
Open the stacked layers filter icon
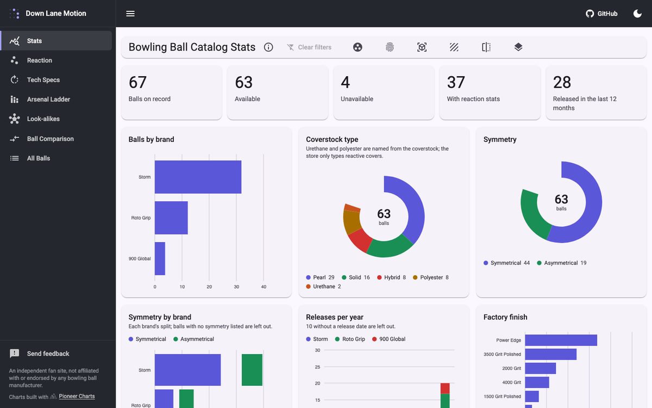click(x=518, y=47)
